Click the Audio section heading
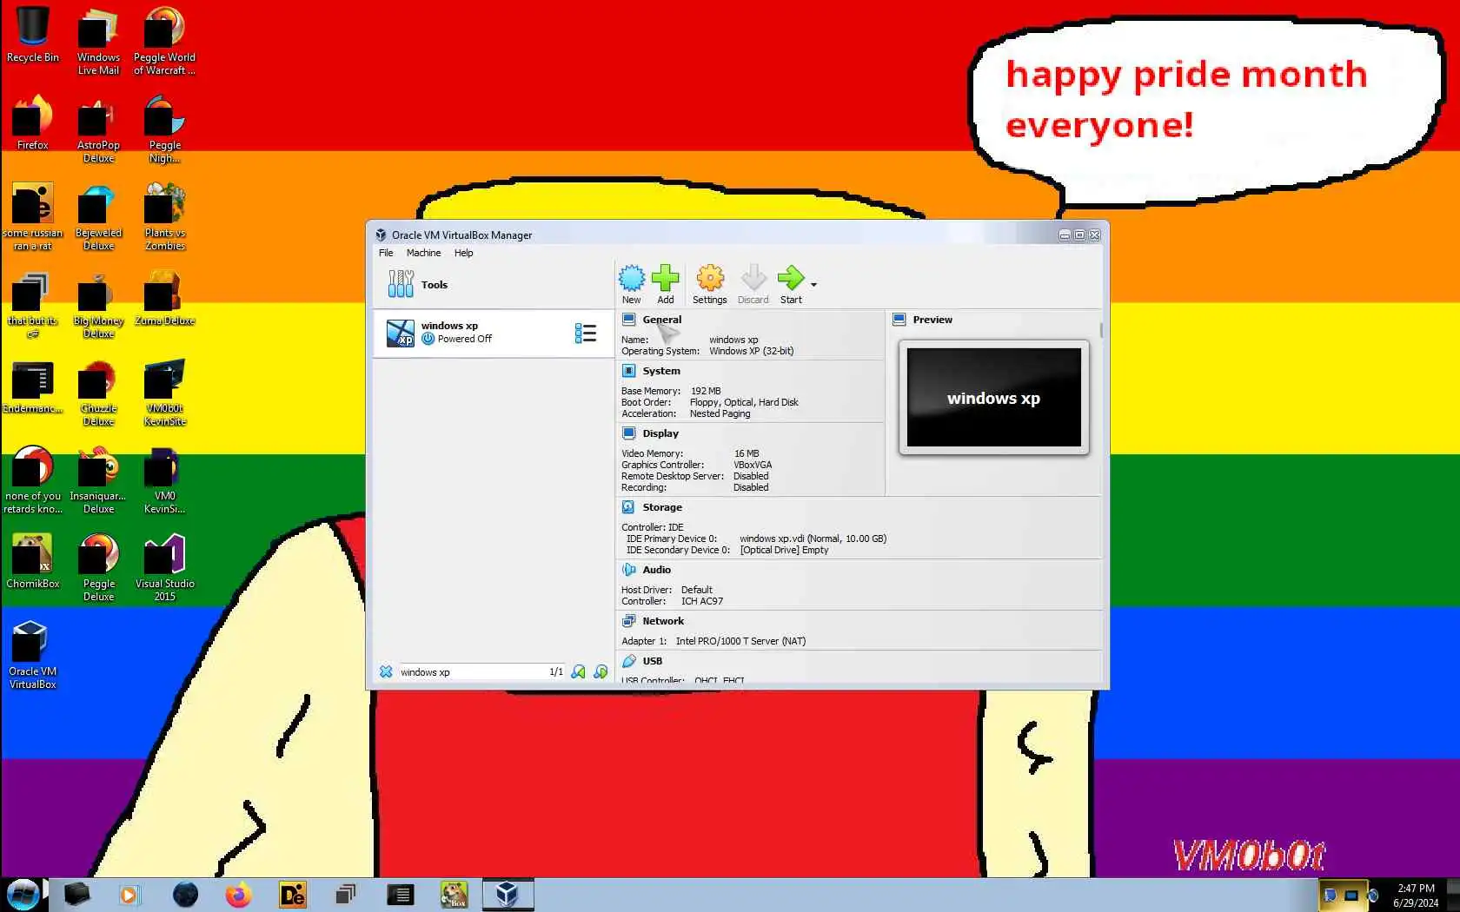1460x912 pixels. click(657, 570)
